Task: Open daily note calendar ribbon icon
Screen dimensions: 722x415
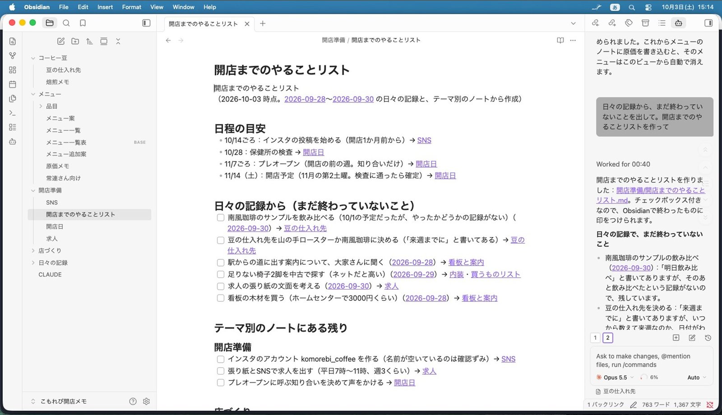Action: point(13,84)
